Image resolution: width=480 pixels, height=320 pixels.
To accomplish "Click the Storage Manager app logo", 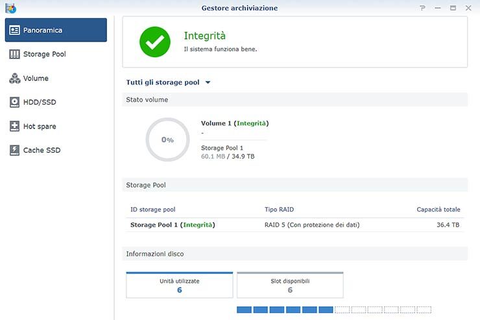I will pyautogui.click(x=10, y=8).
